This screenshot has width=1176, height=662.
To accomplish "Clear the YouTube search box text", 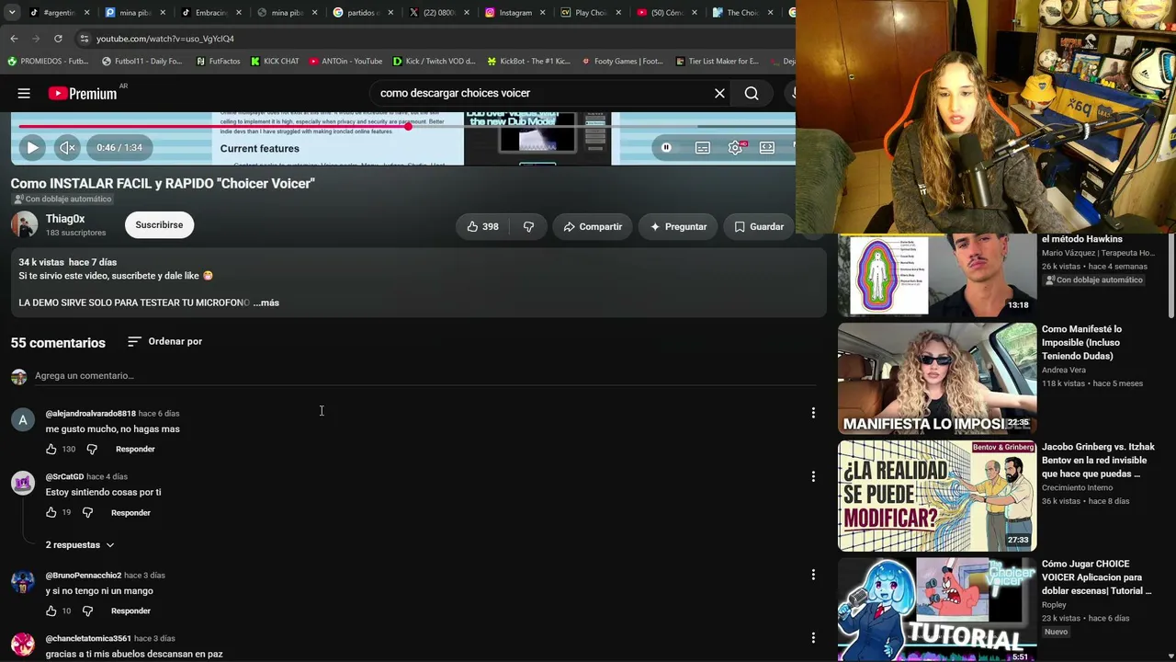I will click(x=719, y=93).
